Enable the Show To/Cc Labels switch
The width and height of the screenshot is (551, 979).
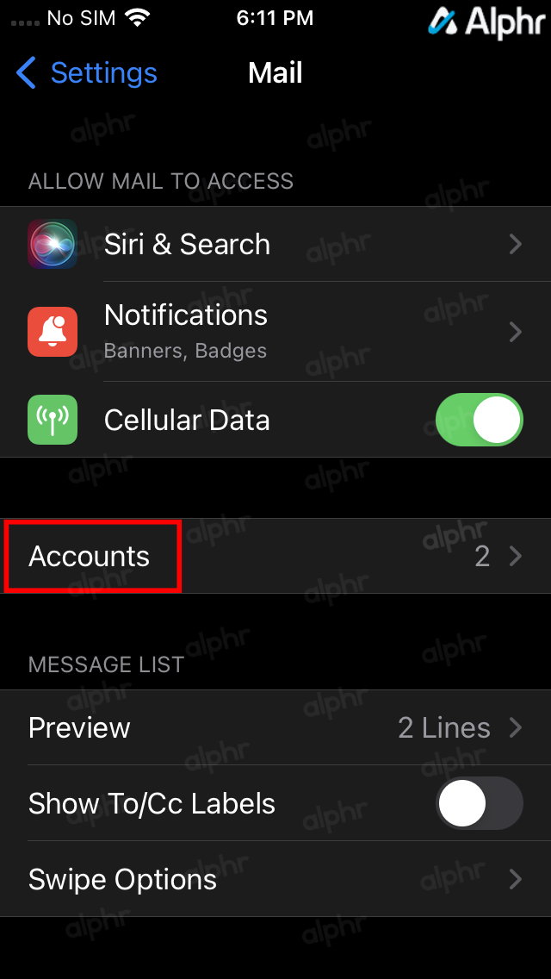480,803
